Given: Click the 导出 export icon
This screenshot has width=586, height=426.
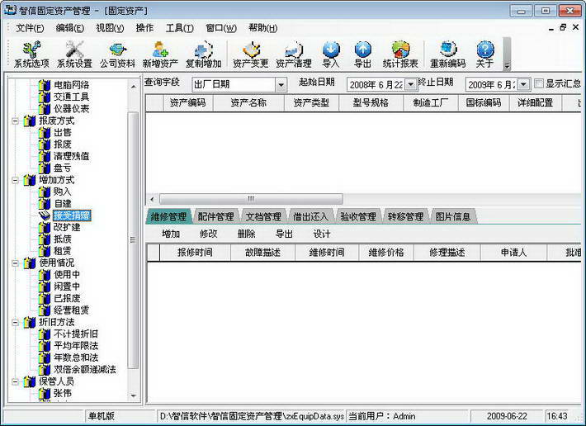Looking at the screenshot, I should coord(362,54).
